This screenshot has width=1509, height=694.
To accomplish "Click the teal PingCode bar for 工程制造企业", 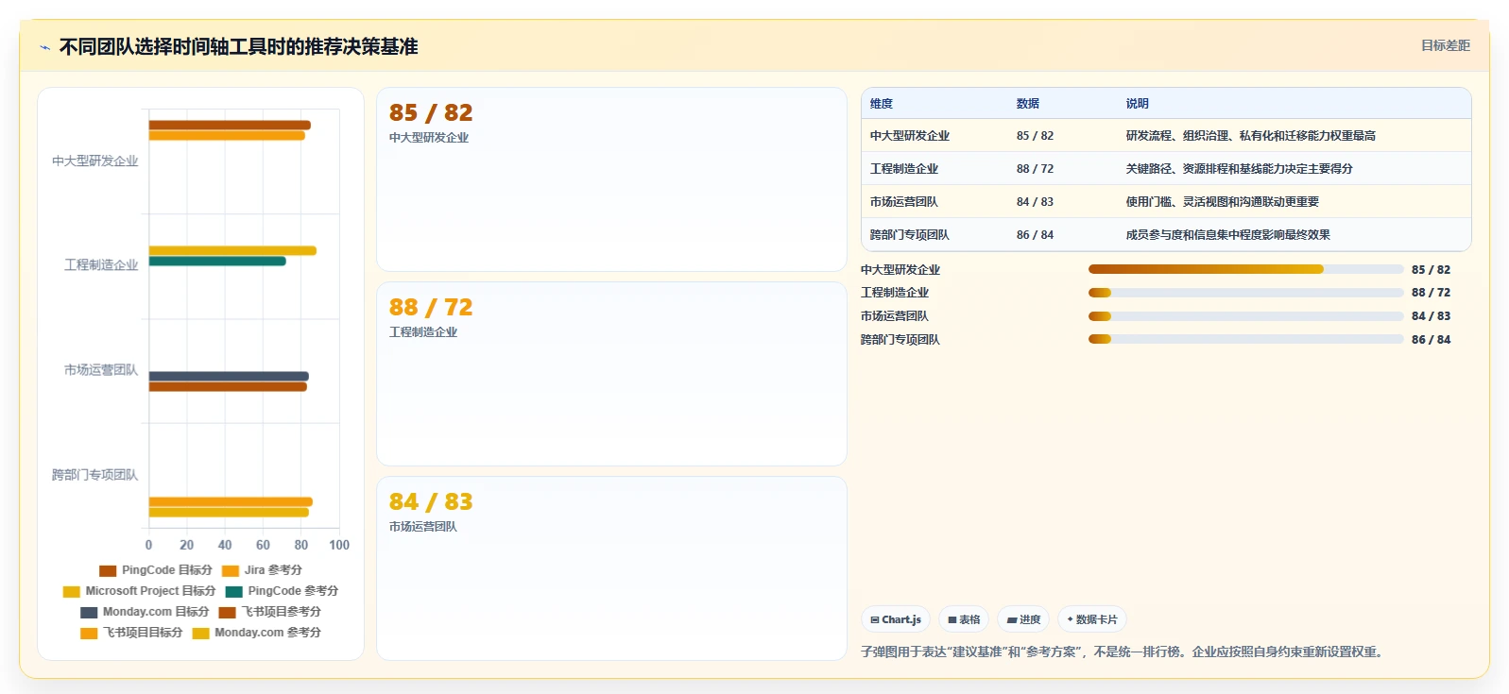I will pos(217,262).
